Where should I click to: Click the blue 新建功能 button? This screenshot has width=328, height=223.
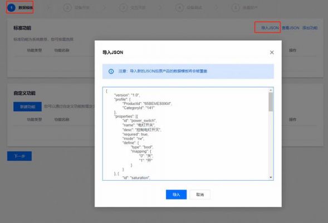tap(27, 106)
